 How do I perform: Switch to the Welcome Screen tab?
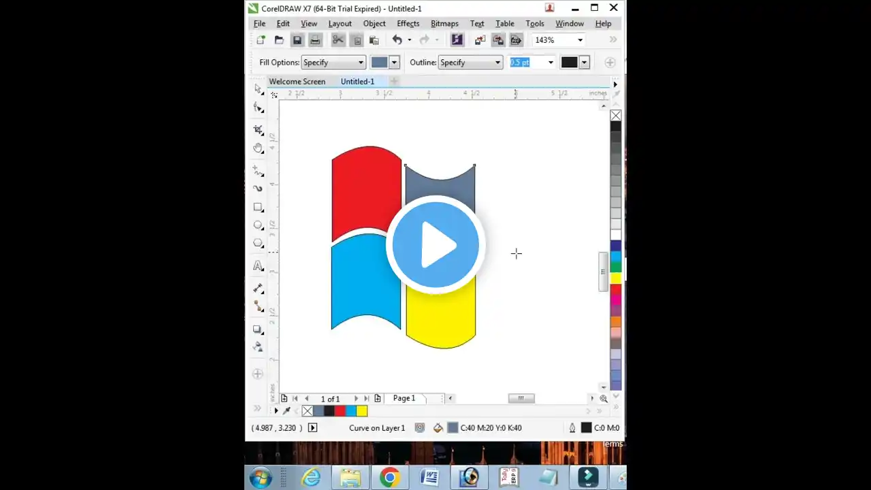pos(297,81)
